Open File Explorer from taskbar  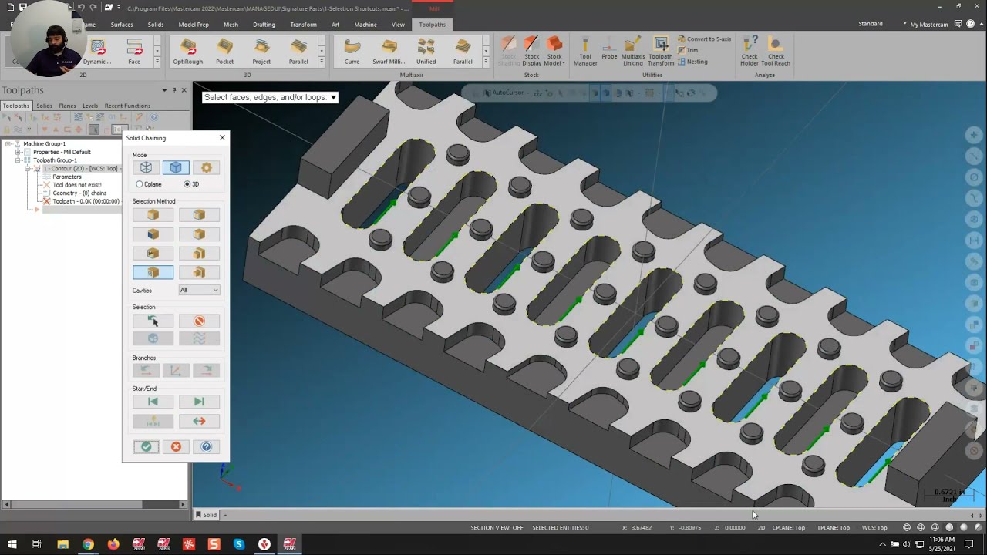[62, 544]
